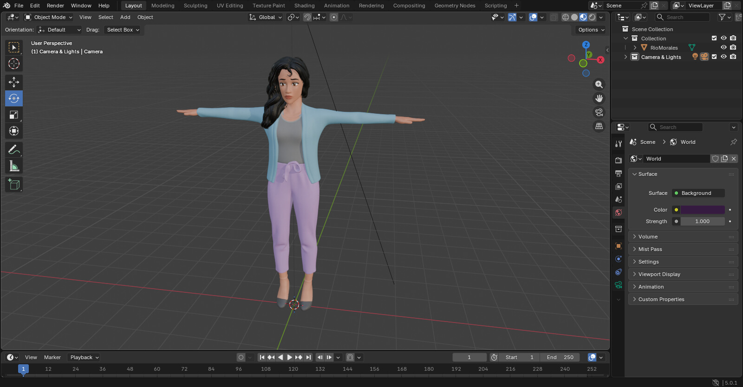This screenshot has width=743, height=387.
Task: Select the Select Box tool
Action: click(x=14, y=47)
